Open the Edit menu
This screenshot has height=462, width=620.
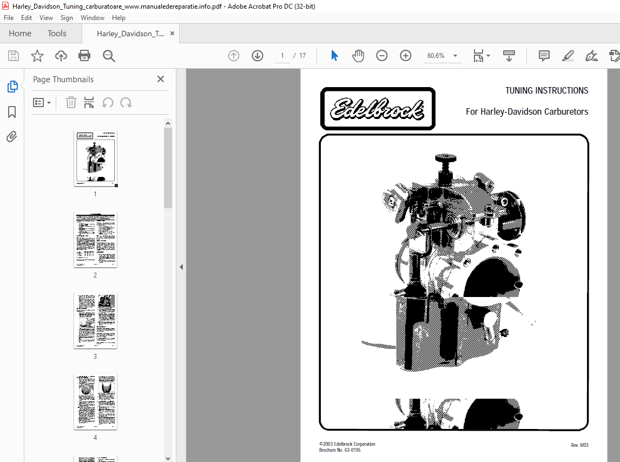coord(27,18)
